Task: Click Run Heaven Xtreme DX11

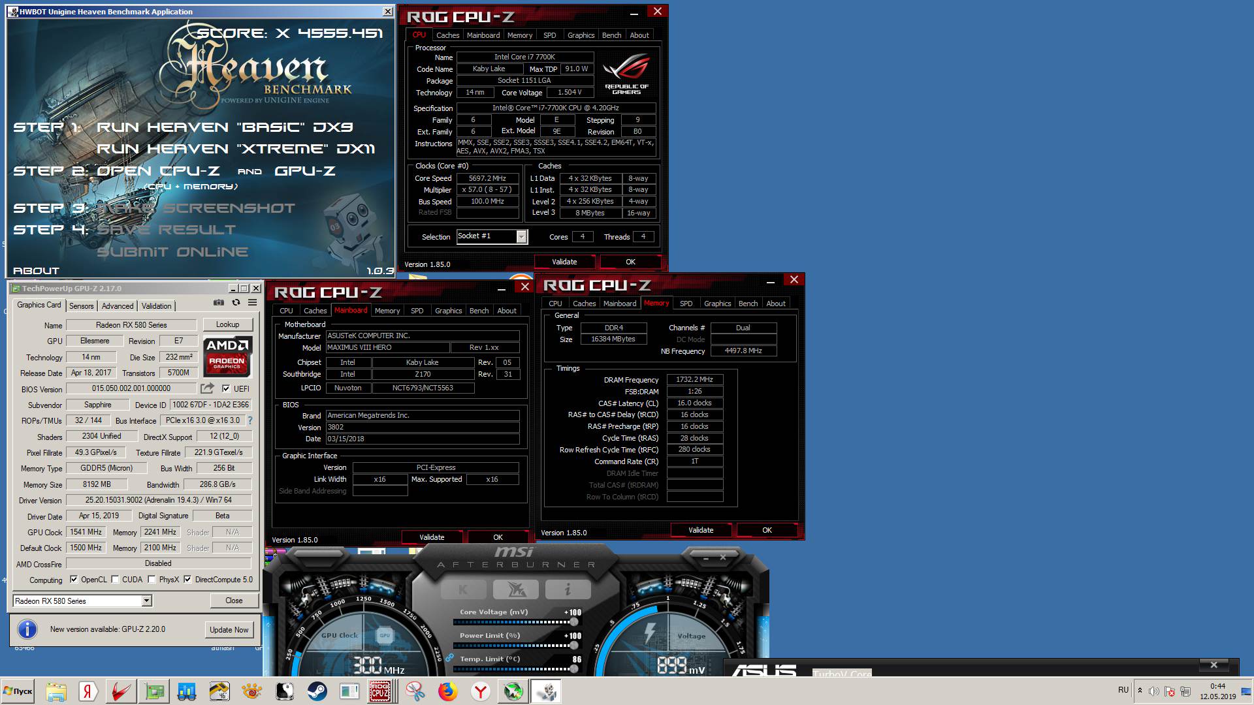Action: (x=236, y=149)
